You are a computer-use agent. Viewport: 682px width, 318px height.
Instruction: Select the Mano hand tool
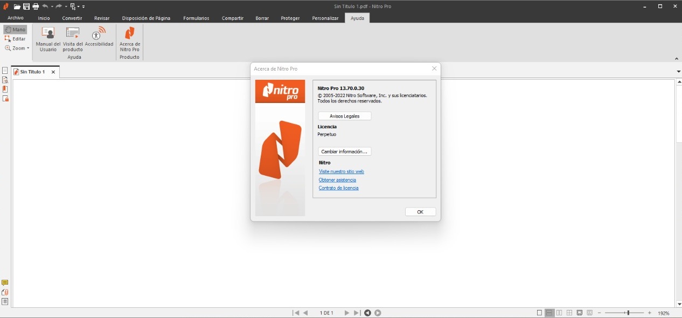point(15,29)
